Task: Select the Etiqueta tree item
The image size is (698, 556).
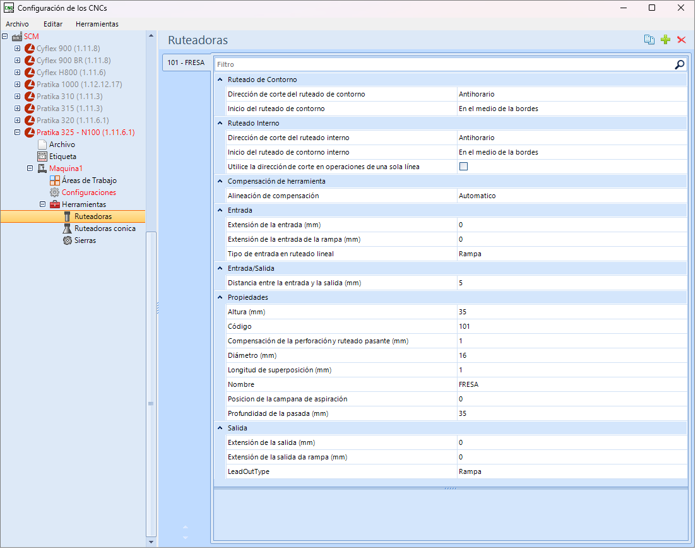Action: [x=62, y=157]
